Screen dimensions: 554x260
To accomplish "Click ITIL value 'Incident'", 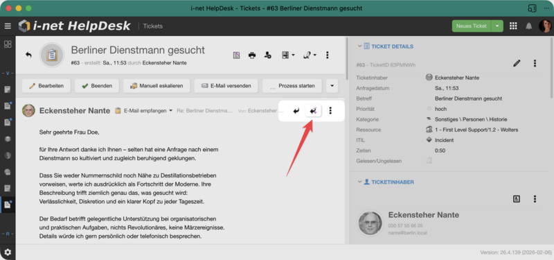I will 444,140.
